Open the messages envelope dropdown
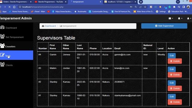The height and width of the screenshot is (108, 192). pyautogui.click(x=171, y=18)
